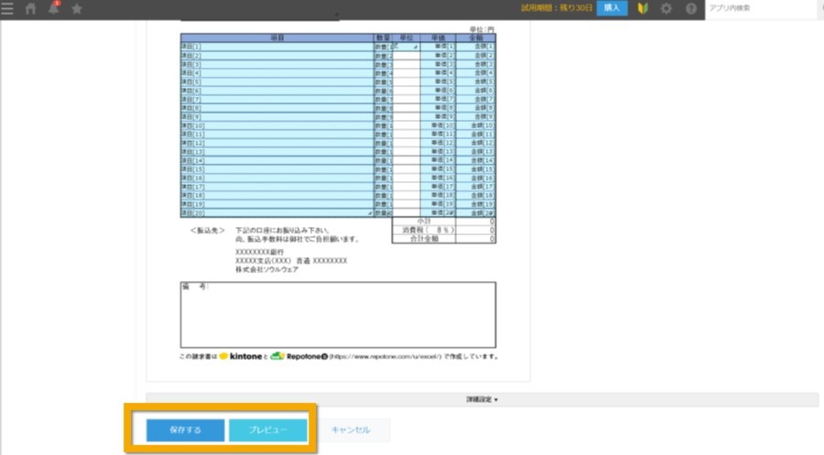This screenshot has height=455, width=824.
Task: Click the プレビュー preview button
Action: pyautogui.click(x=268, y=429)
